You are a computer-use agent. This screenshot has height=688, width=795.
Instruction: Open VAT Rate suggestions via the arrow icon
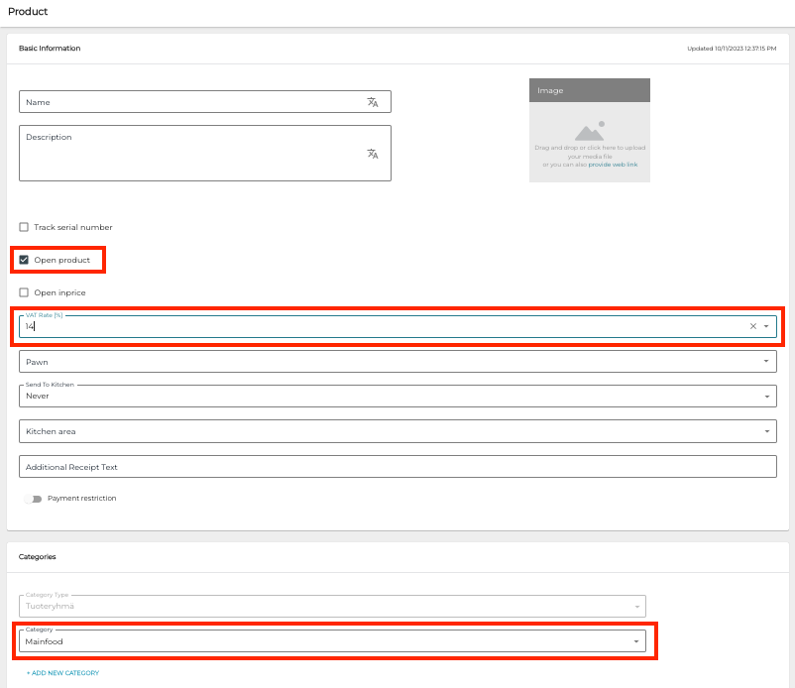(x=765, y=325)
